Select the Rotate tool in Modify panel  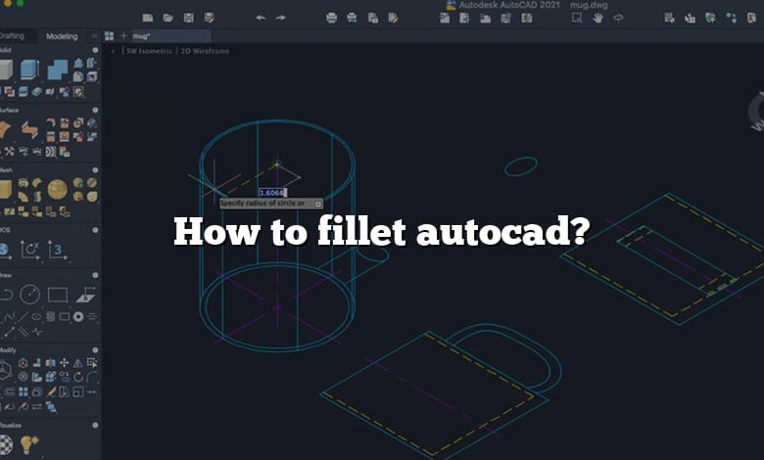78,377
